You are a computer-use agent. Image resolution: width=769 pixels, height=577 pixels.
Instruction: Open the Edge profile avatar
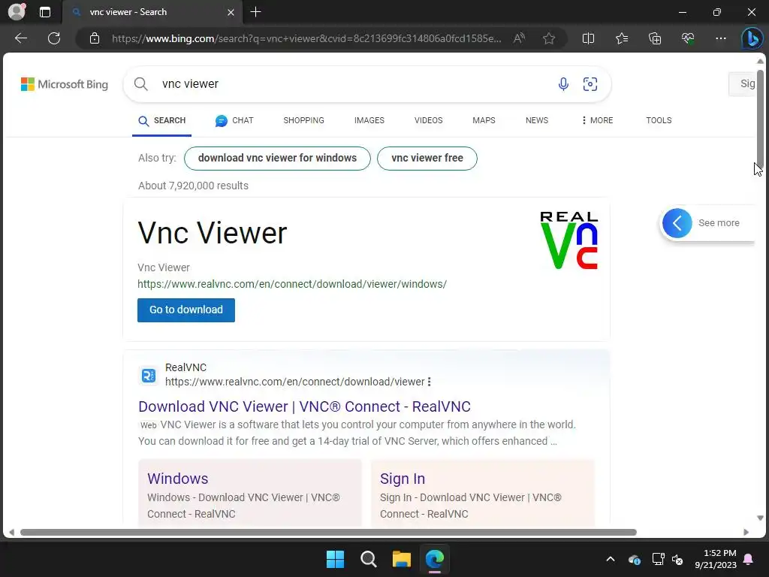tap(17, 12)
